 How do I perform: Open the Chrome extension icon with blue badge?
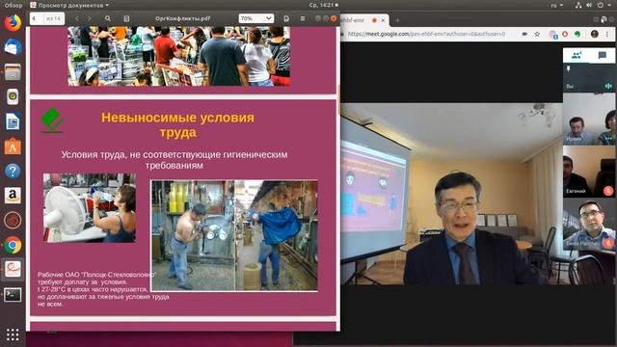(553, 35)
